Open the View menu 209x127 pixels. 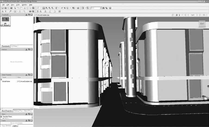pos(13,5)
